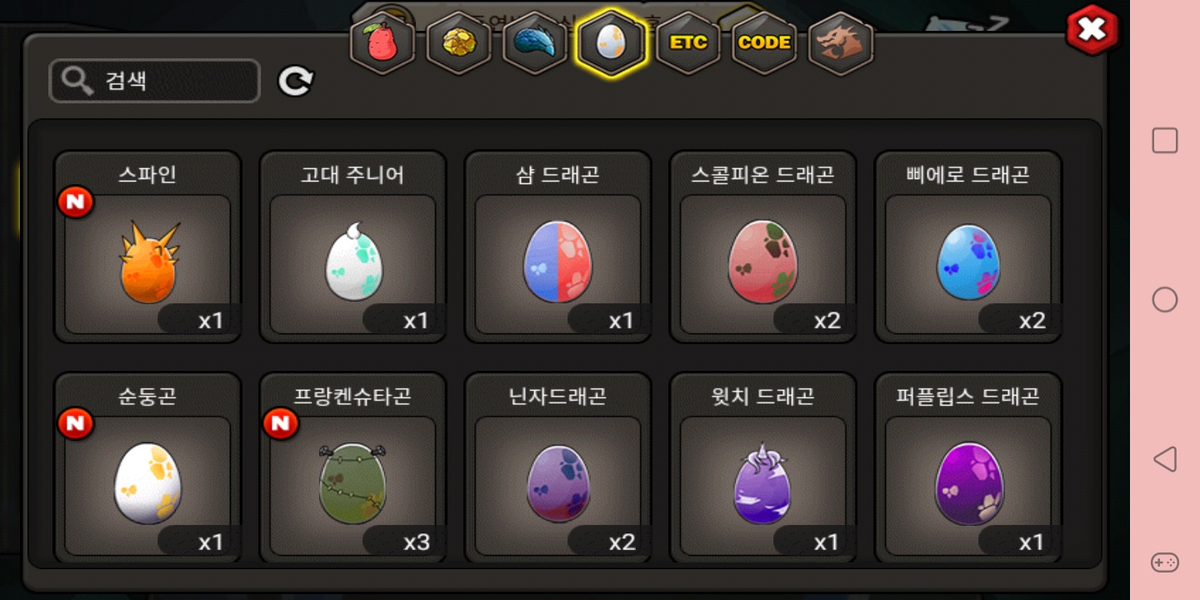Select the 스콜피온 드래곤 egg
This screenshot has width=1200, height=600.
[762, 247]
